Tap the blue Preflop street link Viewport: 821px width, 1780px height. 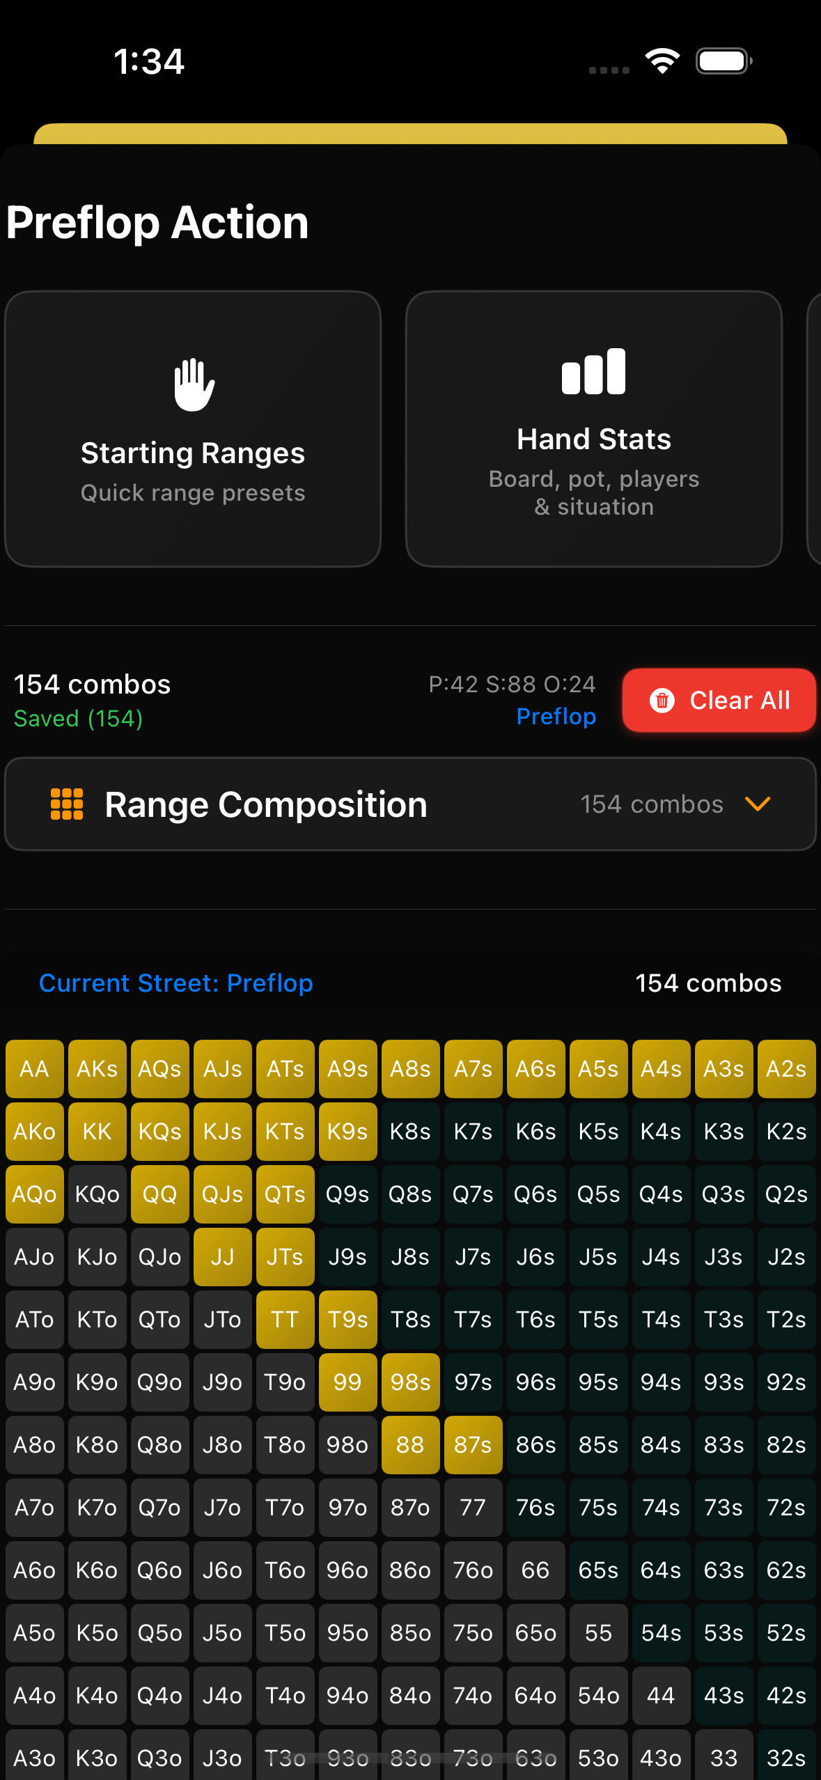[556, 717]
